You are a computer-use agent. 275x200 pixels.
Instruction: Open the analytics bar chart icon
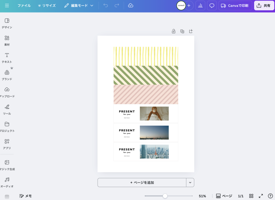click(200, 6)
